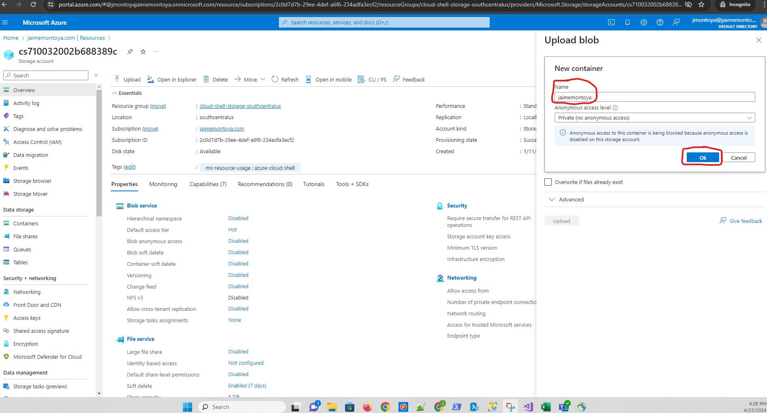Open Access keys in sidebar
This screenshot has width=767, height=413.
coord(27,318)
